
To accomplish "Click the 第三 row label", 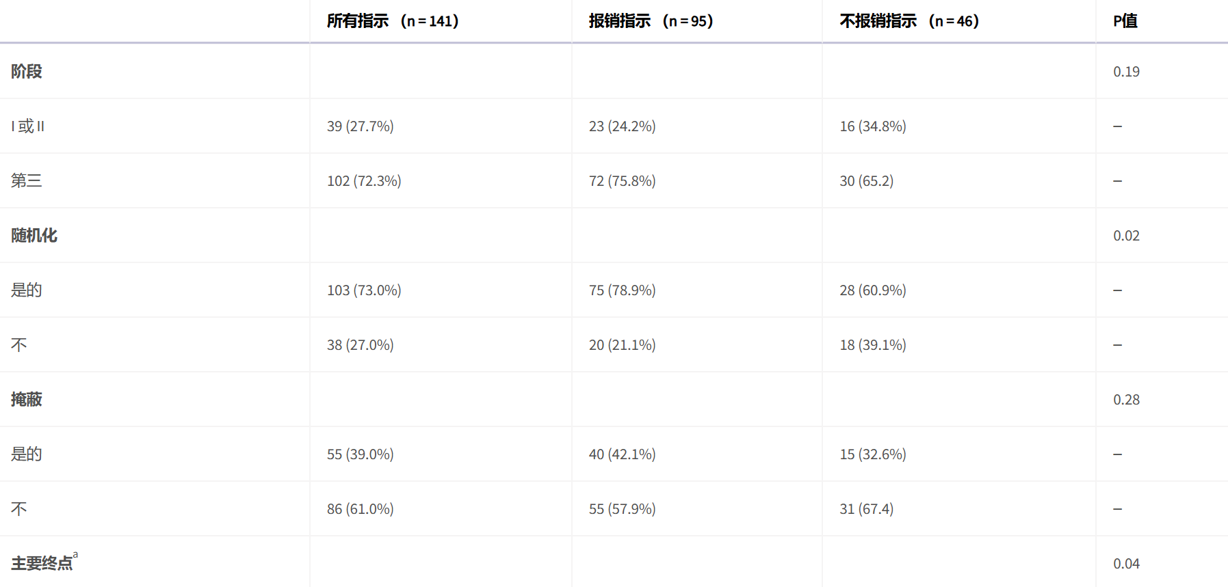I will (27, 180).
